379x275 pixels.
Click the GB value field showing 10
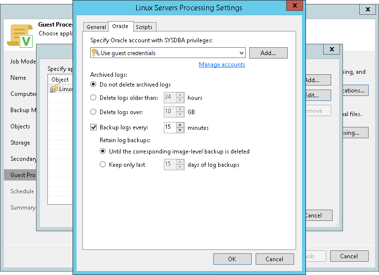pyautogui.click(x=170, y=112)
